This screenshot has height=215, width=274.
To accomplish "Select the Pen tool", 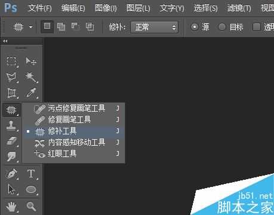I will pos(11,174).
